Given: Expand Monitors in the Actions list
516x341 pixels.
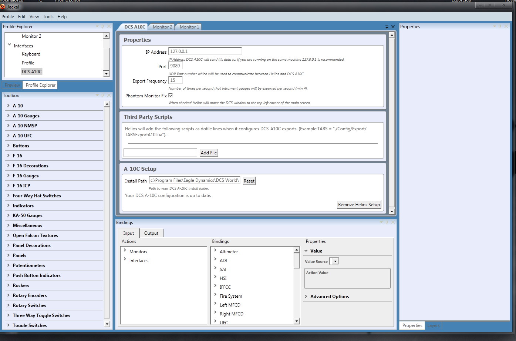Looking at the screenshot, I should [x=125, y=250].
